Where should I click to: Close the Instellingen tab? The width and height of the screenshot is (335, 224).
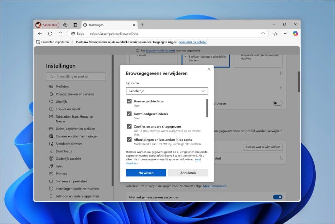(x=134, y=25)
